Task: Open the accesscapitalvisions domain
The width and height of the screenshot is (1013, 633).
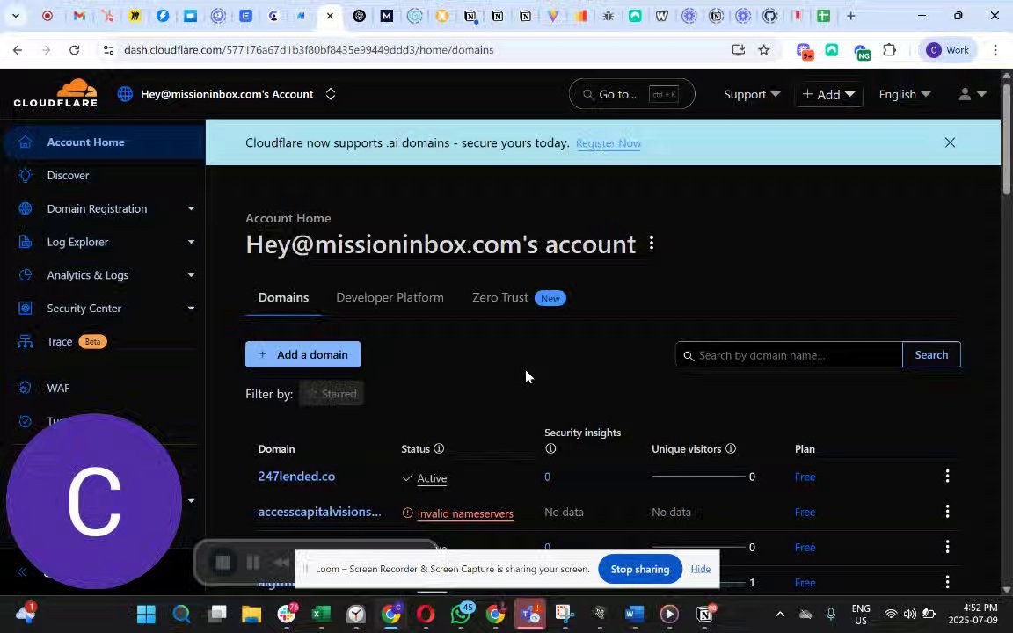Action: coord(319,513)
